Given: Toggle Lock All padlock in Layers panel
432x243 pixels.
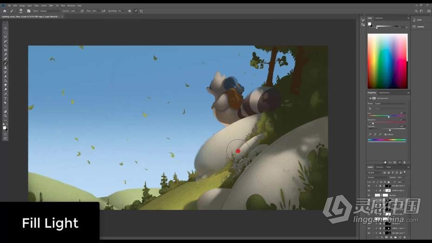Looking at the screenshot, I should 388,182.
